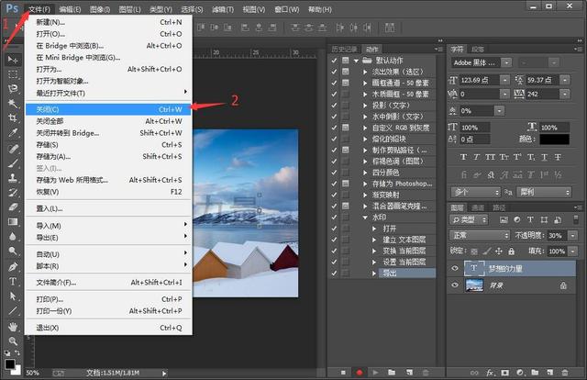
Task: Click the Underline T icon in Character panel
Action: coord(544,157)
